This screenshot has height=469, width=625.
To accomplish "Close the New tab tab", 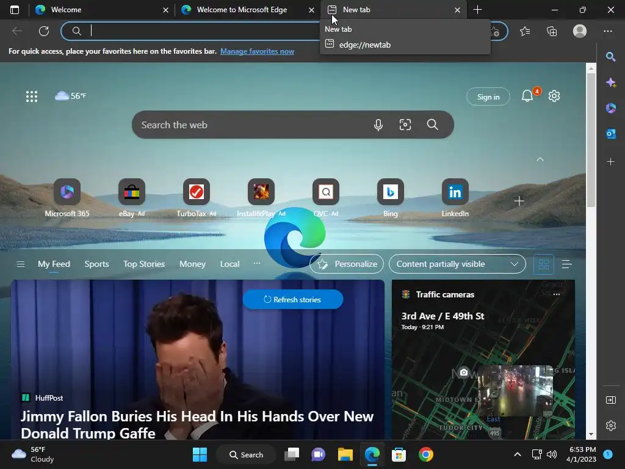I will [457, 10].
